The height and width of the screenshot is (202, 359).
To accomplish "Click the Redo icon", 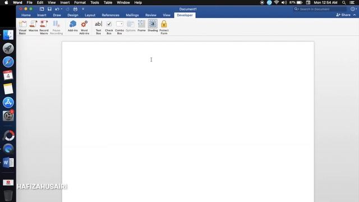I will pyautogui.click(x=67, y=9).
